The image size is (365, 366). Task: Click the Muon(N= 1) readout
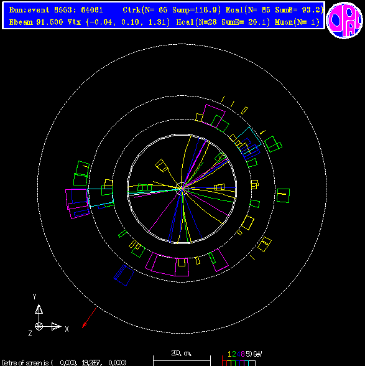[x=297, y=22]
